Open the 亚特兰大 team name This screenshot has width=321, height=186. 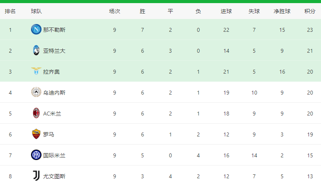point(54,51)
